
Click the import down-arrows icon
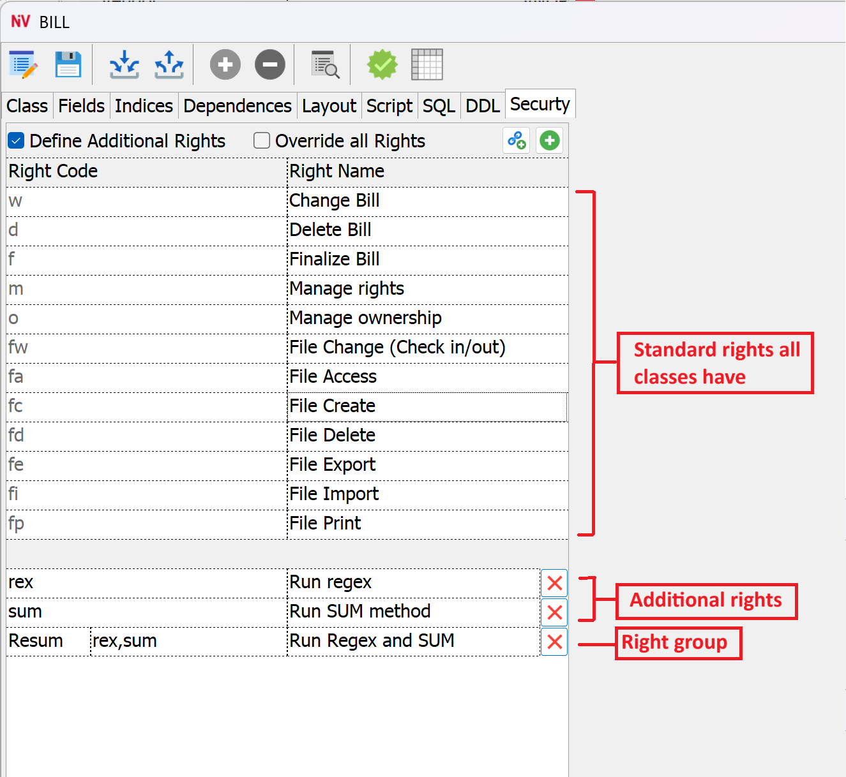click(x=124, y=64)
